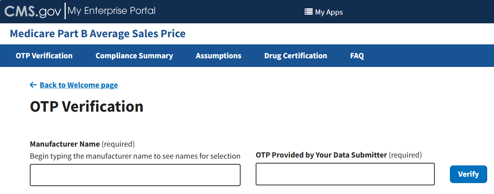Go to the Assumptions tab

(219, 56)
